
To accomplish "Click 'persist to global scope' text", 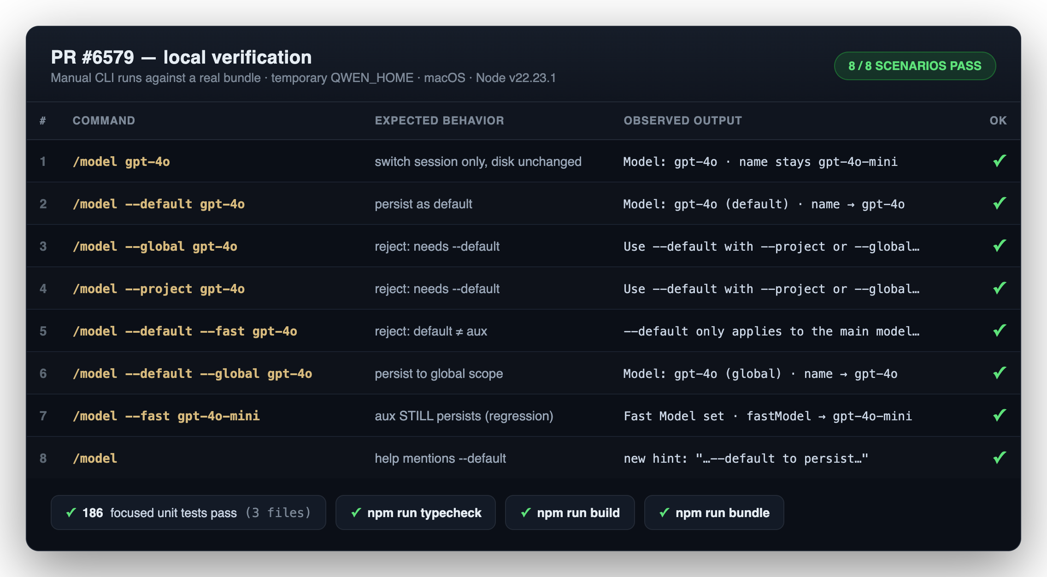I will [439, 373].
